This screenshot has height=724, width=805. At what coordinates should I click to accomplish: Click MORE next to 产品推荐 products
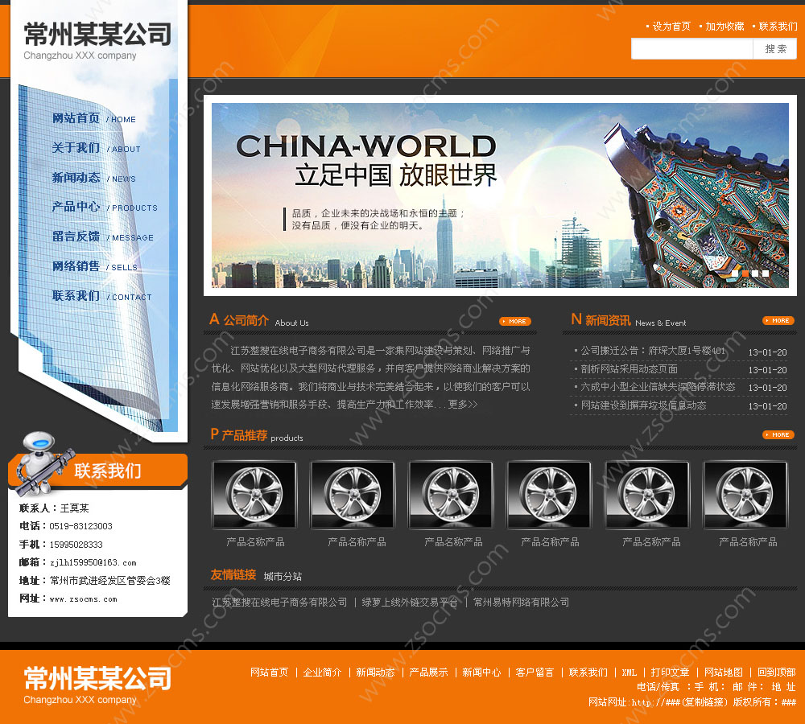tap(778, 434)
